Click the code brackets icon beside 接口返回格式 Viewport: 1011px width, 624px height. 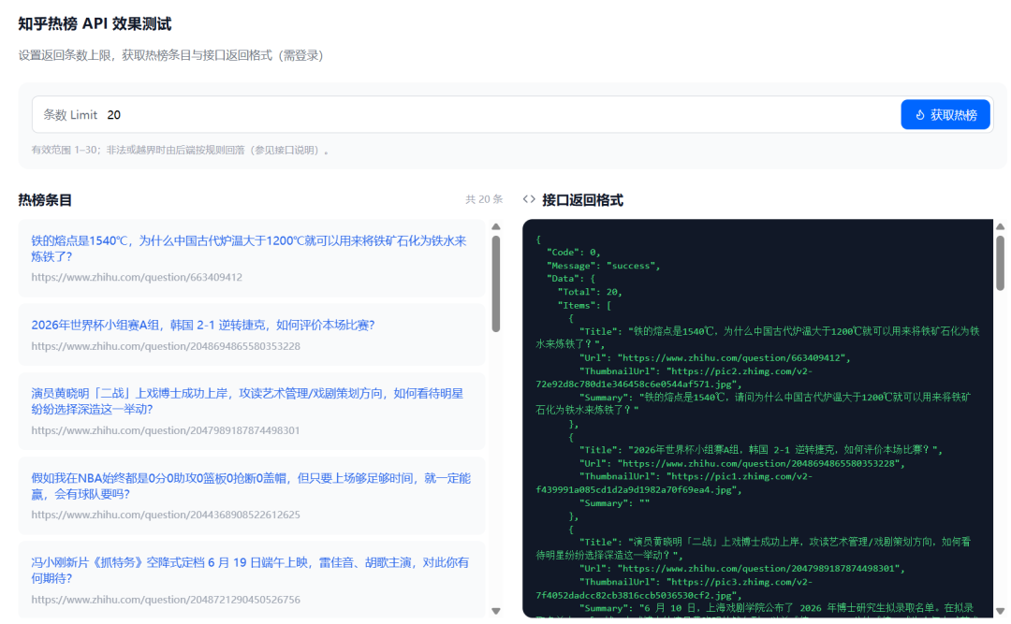coord(529,199)
